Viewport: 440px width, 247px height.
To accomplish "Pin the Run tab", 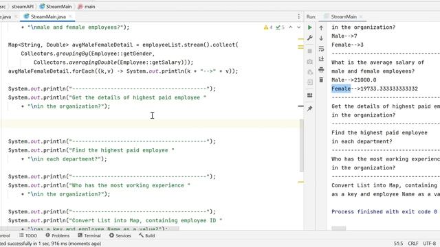I will (x=310, y=108).
